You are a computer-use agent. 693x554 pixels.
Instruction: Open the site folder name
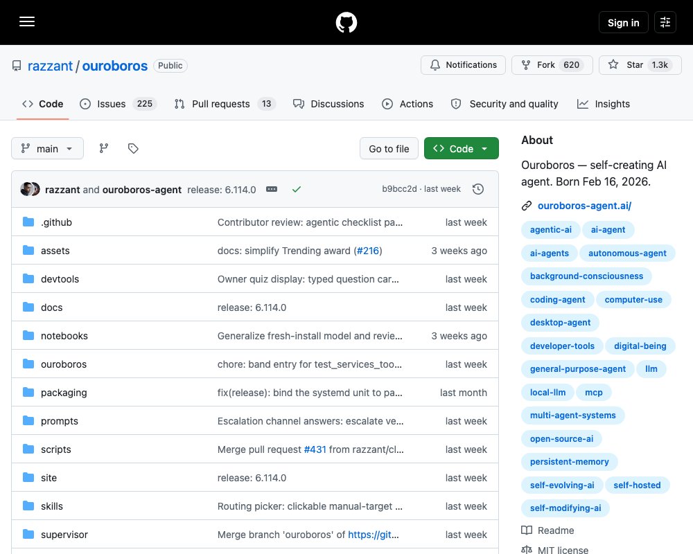tap(49, 478)
